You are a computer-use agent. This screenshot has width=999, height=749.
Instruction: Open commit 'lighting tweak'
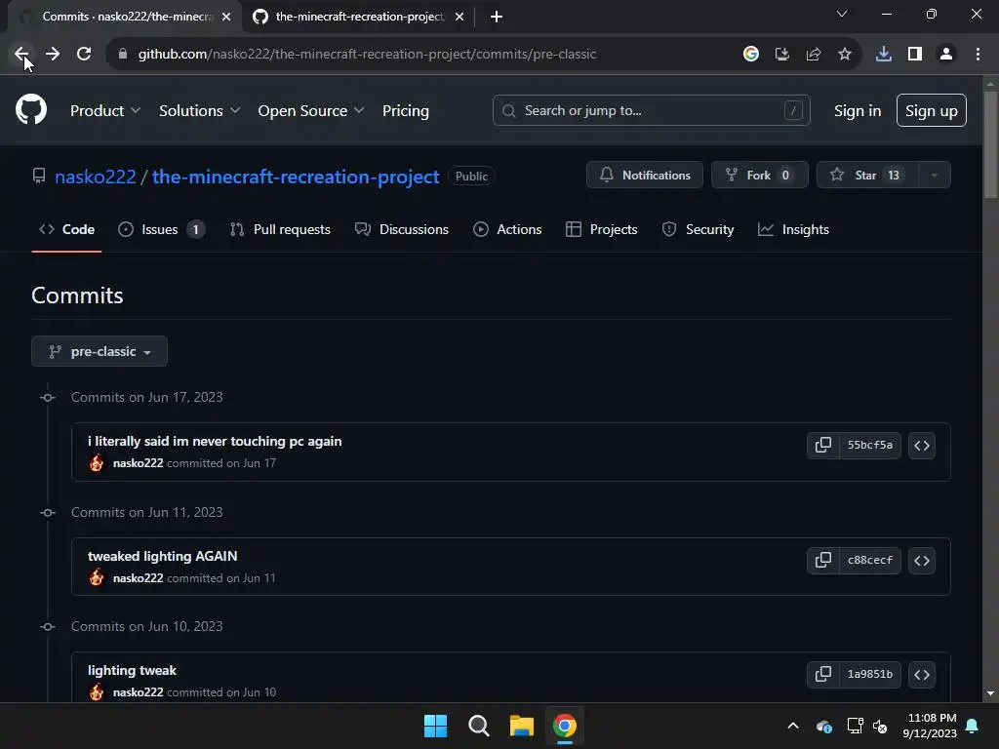pyautogui.click(x=132, y=670)
